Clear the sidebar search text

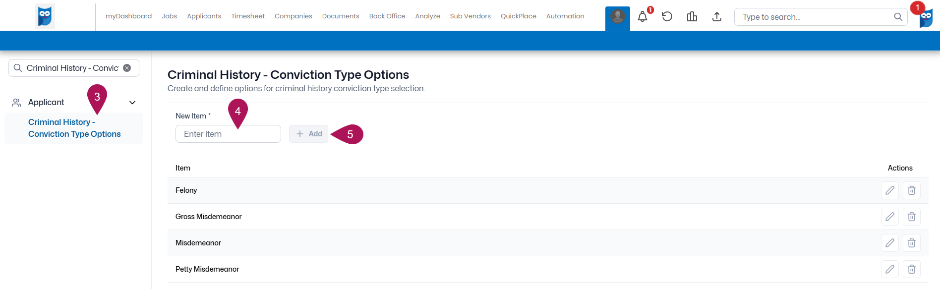click(x=127, y=68)
